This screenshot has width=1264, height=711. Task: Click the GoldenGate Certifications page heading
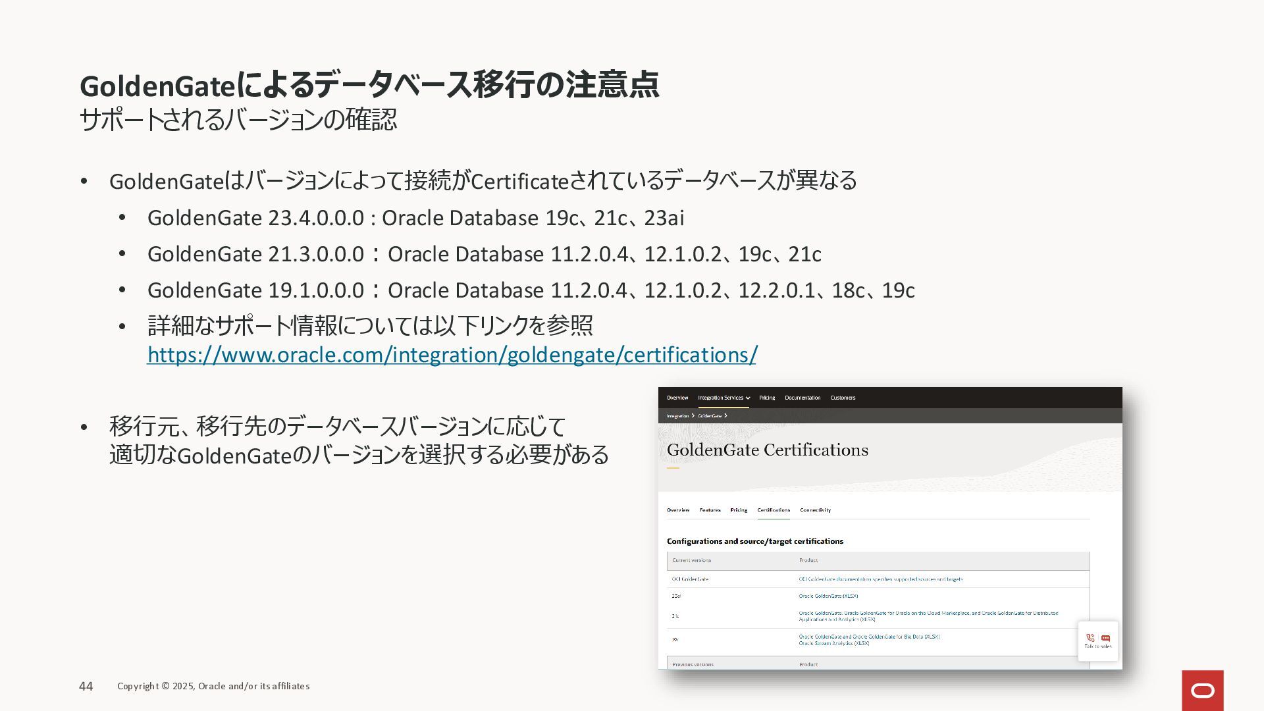(767, 450)
